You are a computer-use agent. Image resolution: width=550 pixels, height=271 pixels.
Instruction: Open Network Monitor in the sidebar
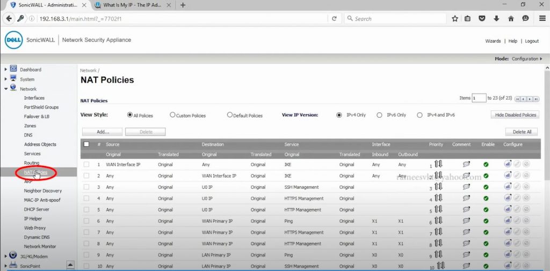coord(40,246)
